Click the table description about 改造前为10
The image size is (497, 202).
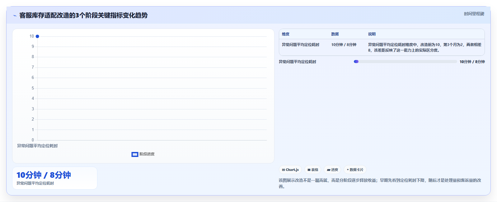tap(425, 48)
